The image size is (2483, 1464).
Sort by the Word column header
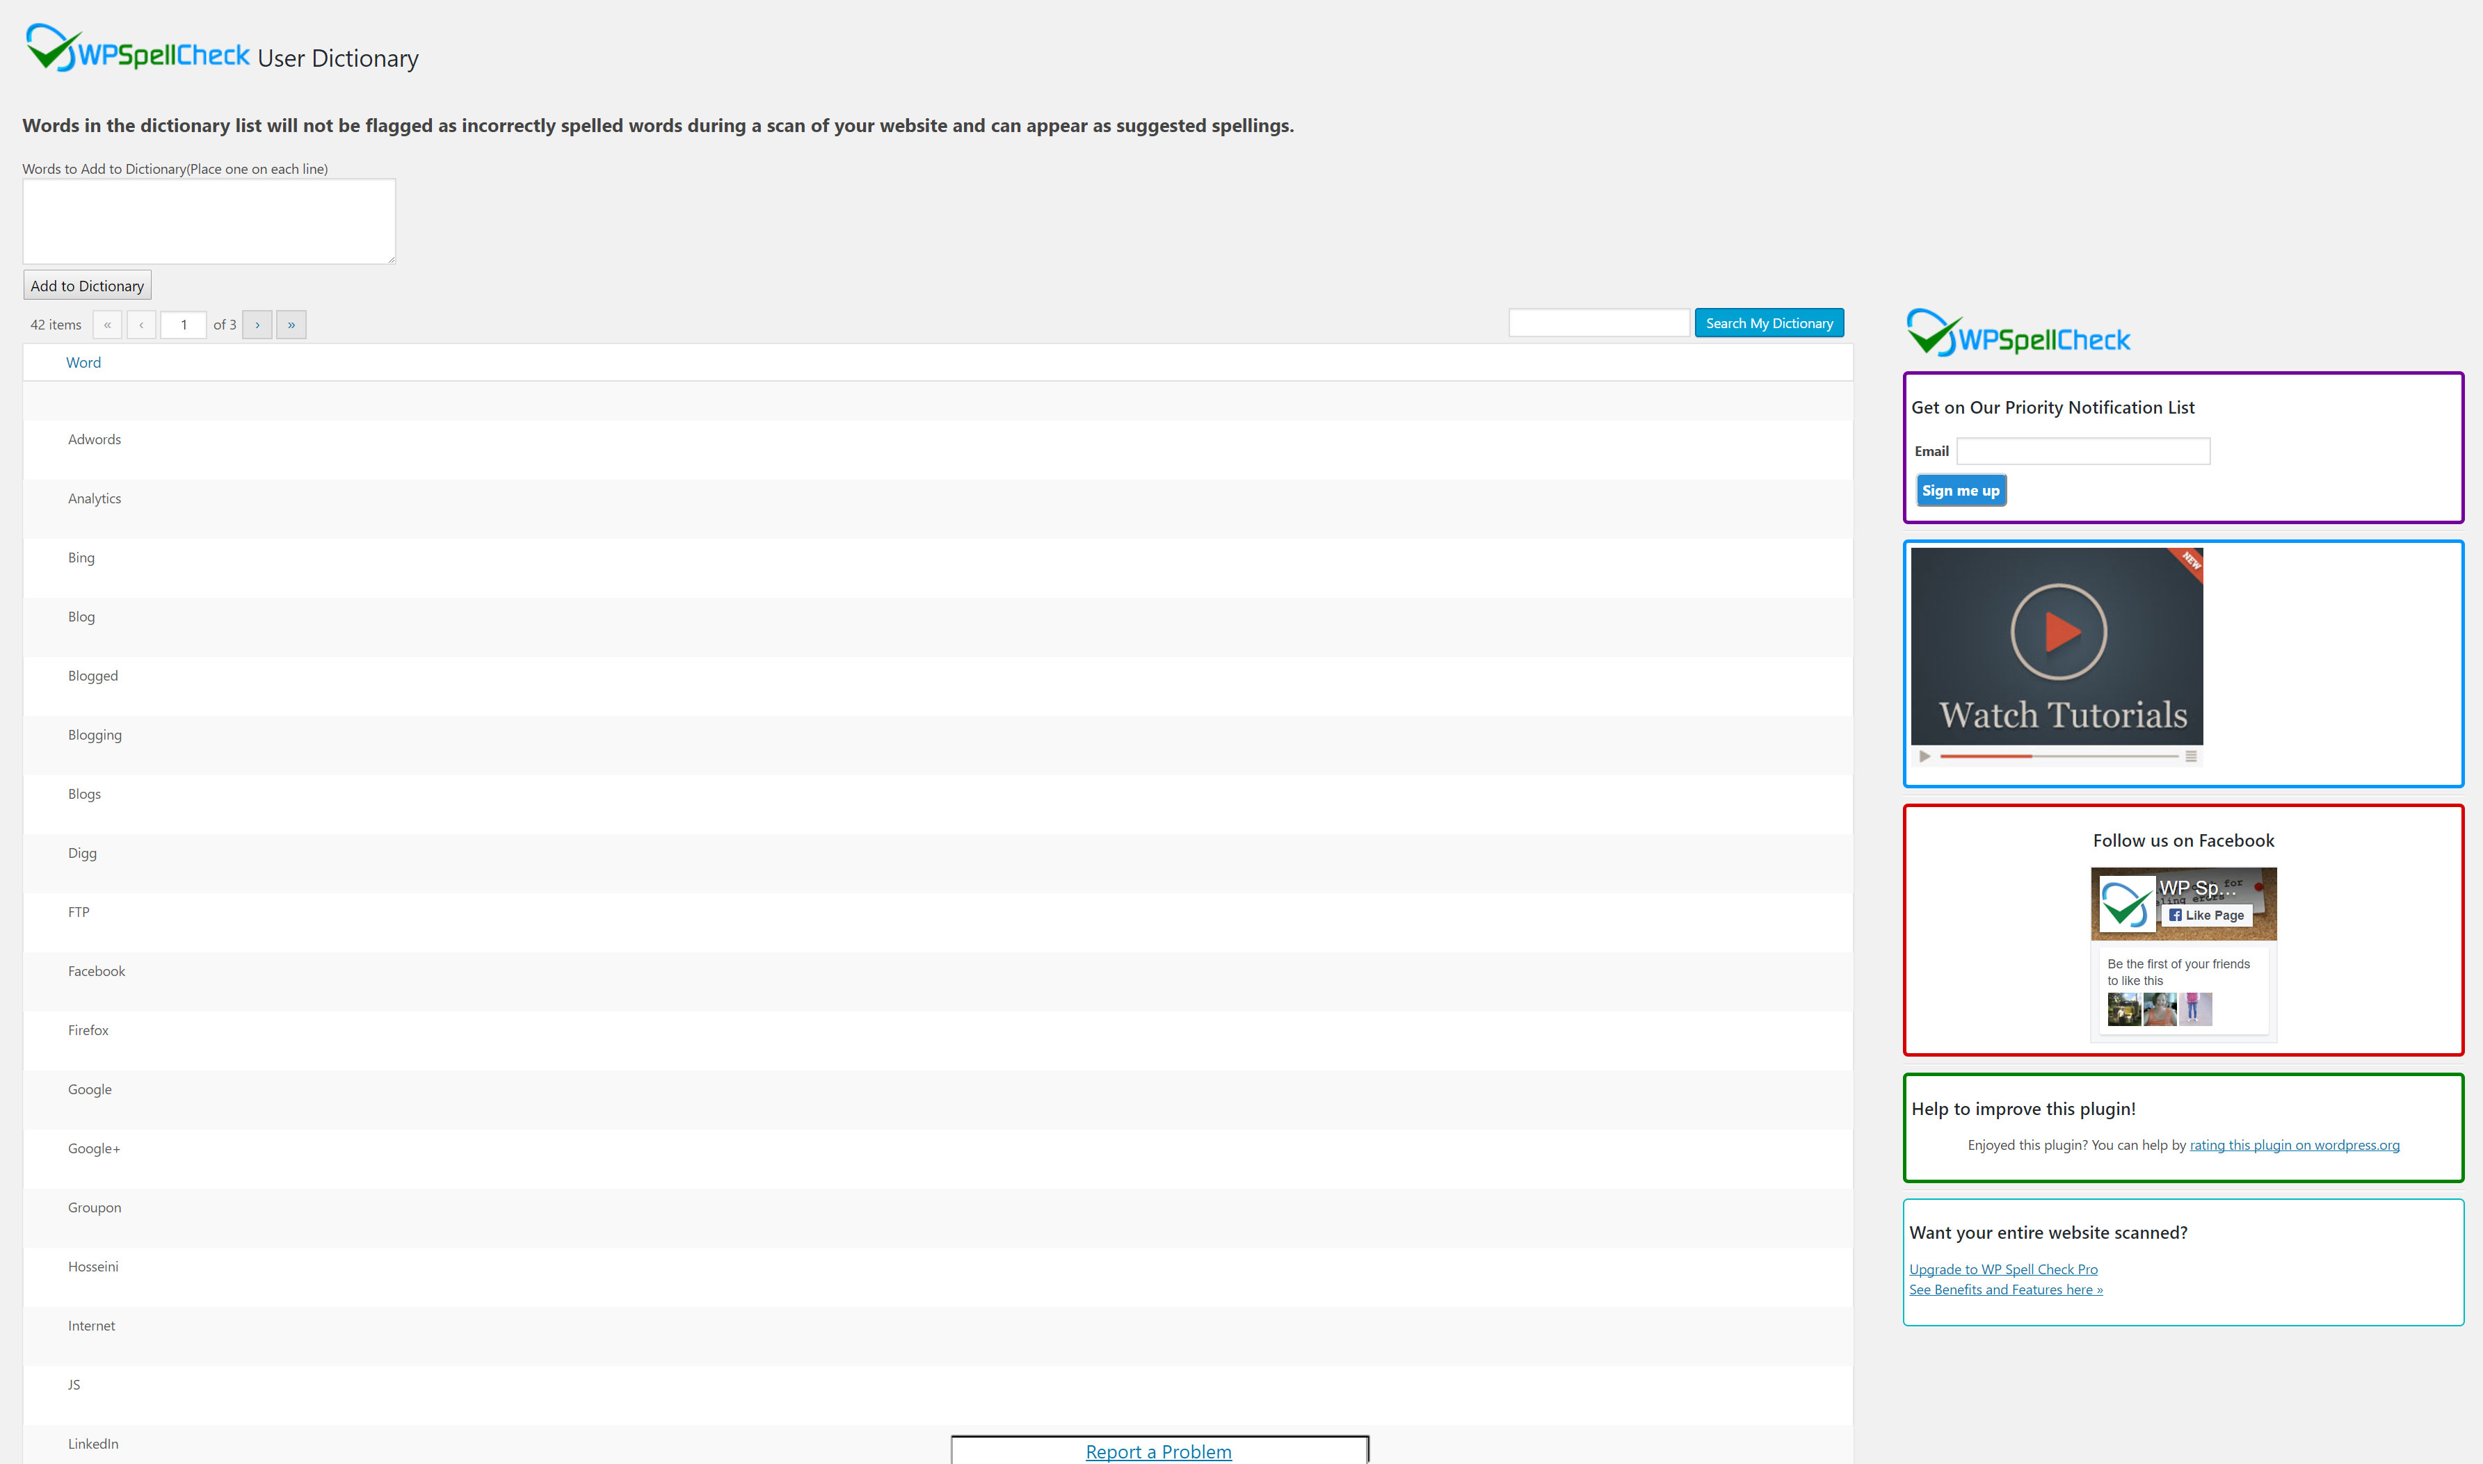tap(84, 363)
